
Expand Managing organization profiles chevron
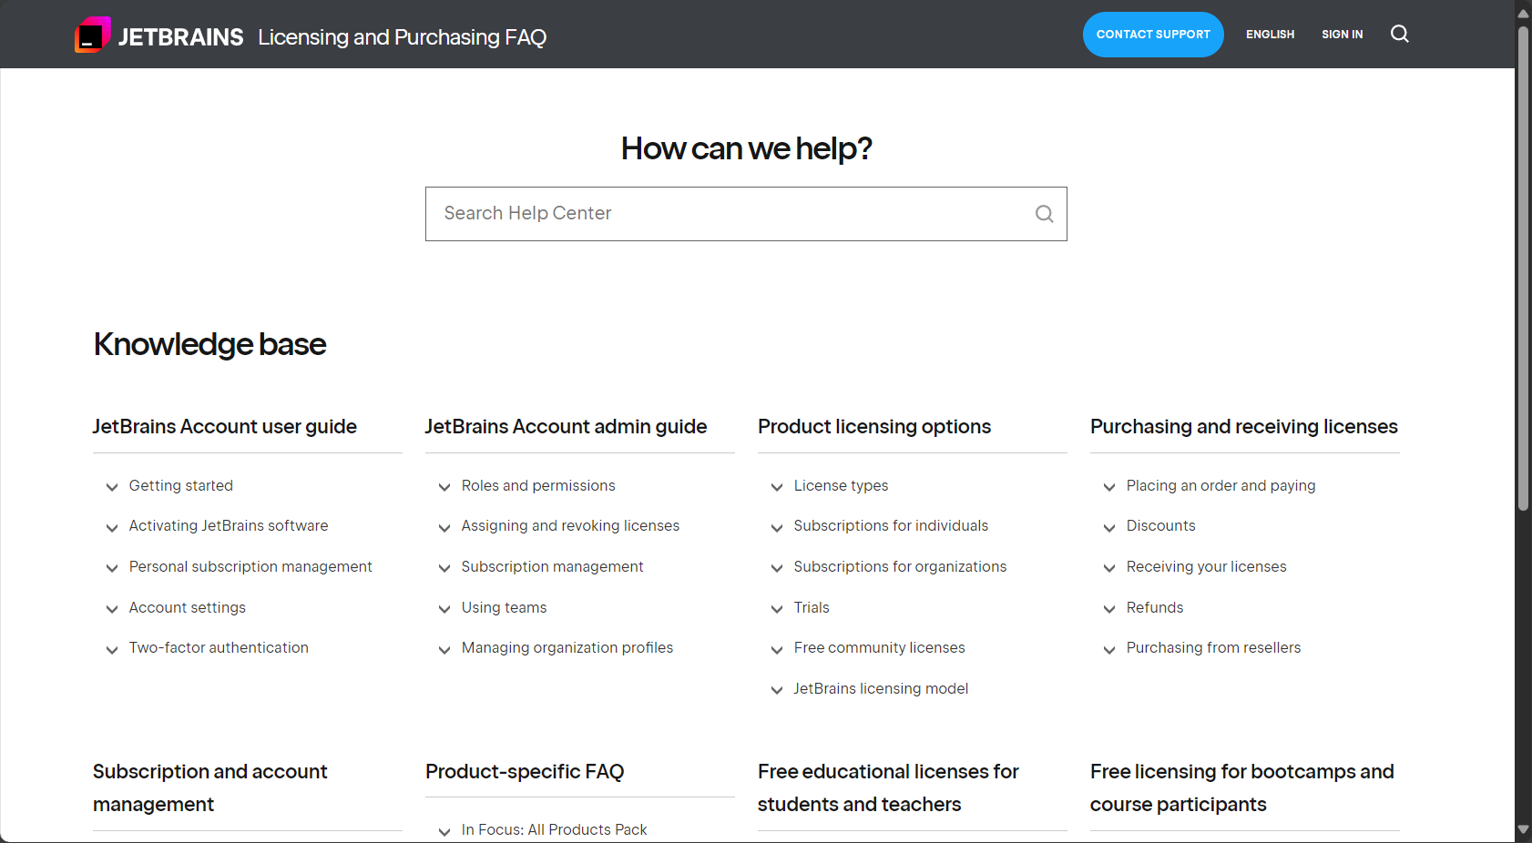click(x=444, y=650)
